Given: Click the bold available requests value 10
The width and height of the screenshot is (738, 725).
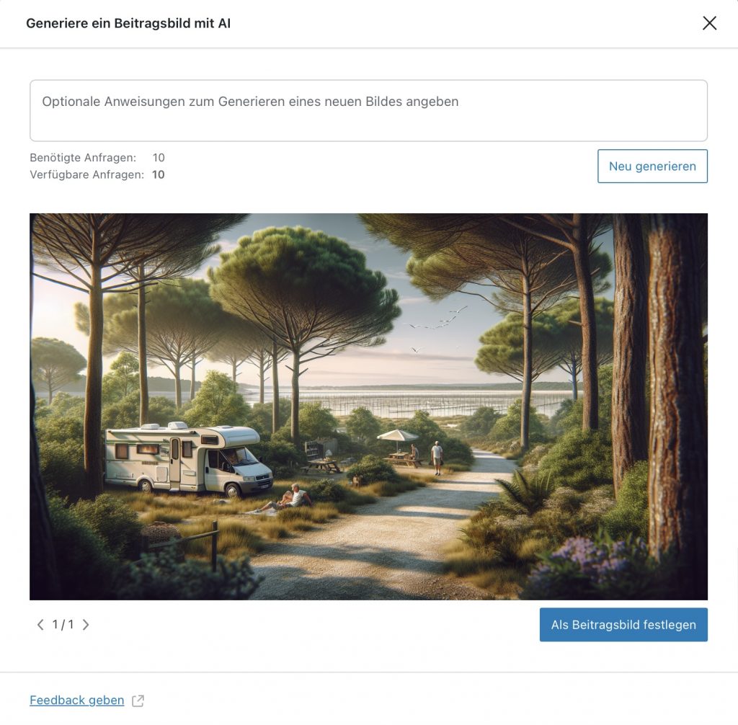Looking at the screenshot, I should point(158,174).
